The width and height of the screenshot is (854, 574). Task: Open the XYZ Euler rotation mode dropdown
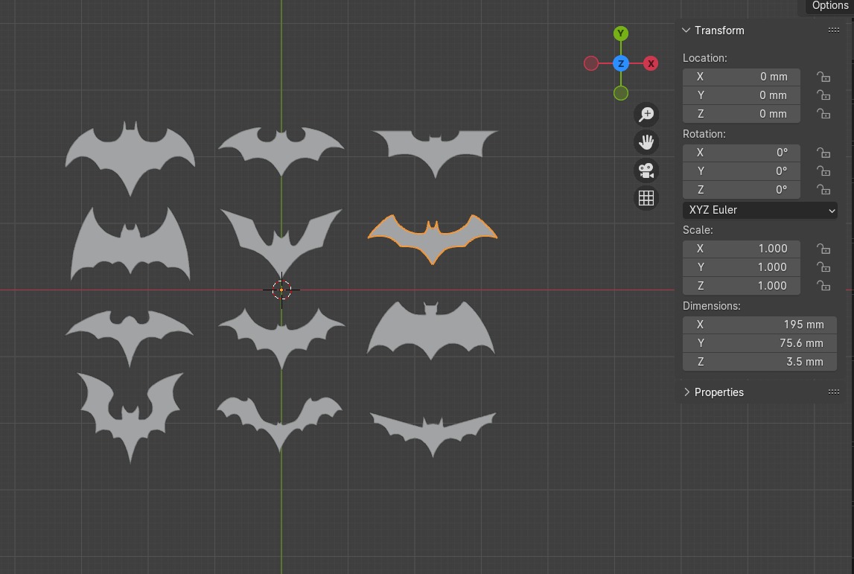(759, 210)
